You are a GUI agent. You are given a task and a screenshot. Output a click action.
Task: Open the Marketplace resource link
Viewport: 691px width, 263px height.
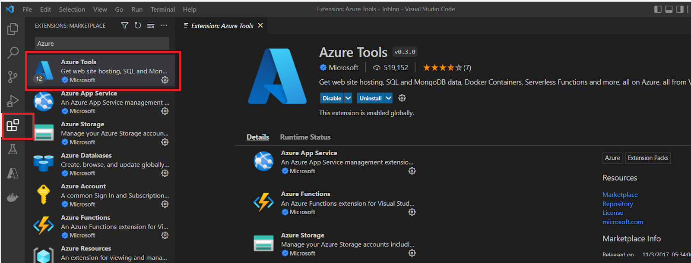coord(620,194)
